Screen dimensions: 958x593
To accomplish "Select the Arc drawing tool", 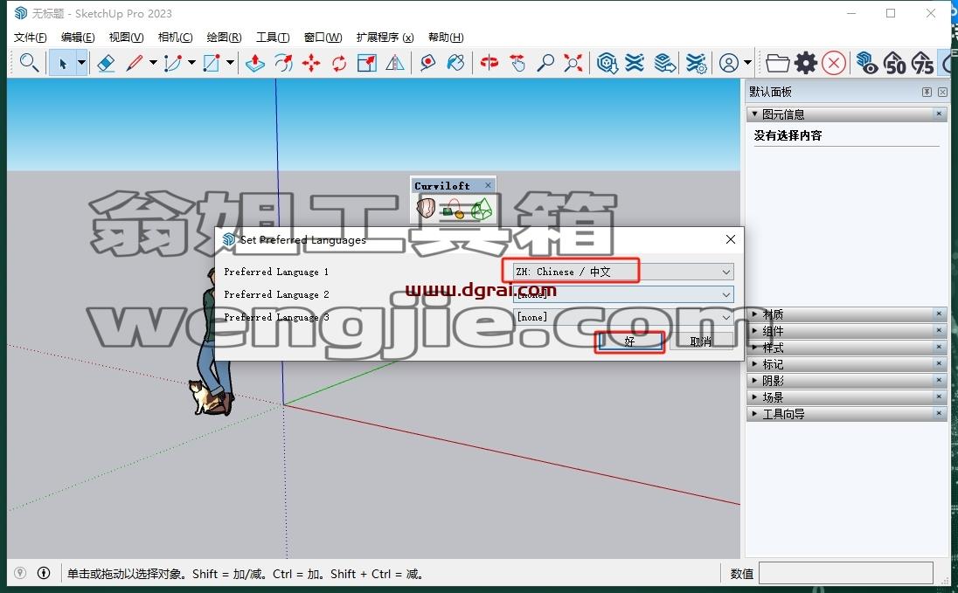I will [173, 63].
